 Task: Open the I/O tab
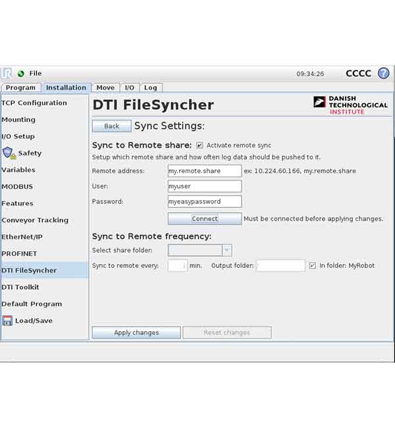click(x=130, y=88)
